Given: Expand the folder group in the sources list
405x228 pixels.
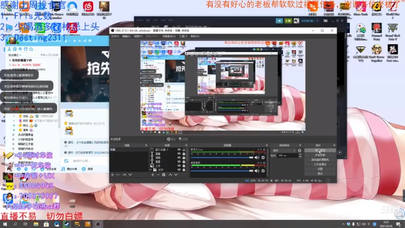Looking at the screenshot, I should pos(151,170).
